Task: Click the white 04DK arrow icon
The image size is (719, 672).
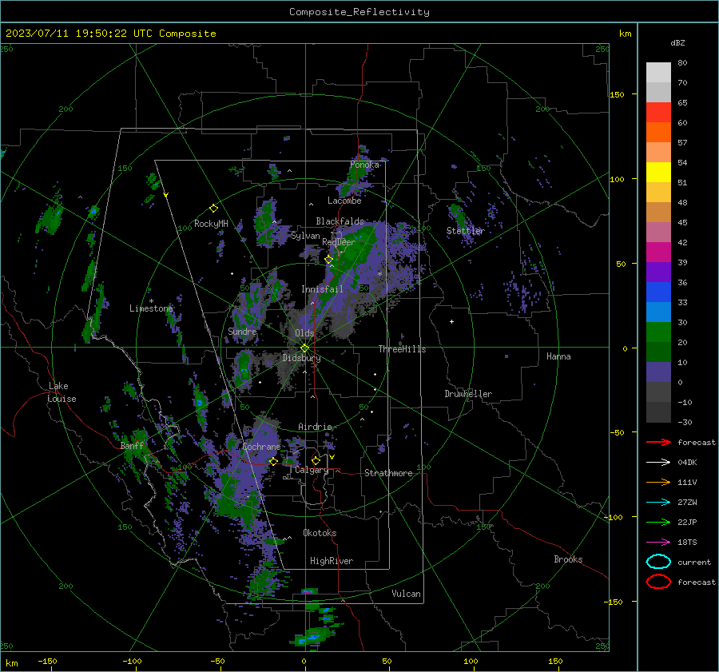Action: click(x=658, y=462)
